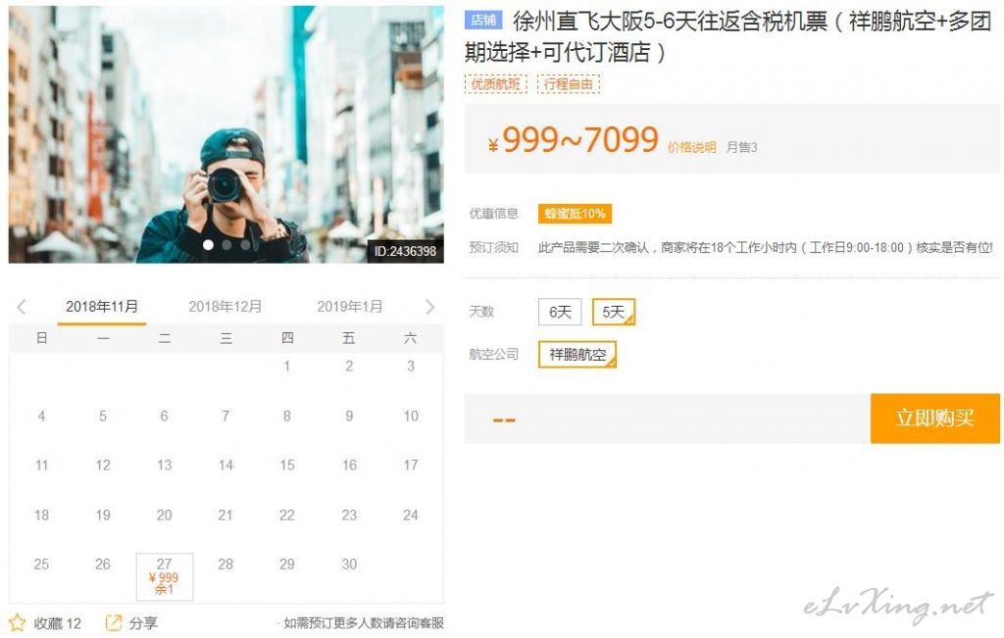Click the product title 徐州直飞大阪
Image resolution: width=1004 pixels, height=638 pixels.
[728, 37]
